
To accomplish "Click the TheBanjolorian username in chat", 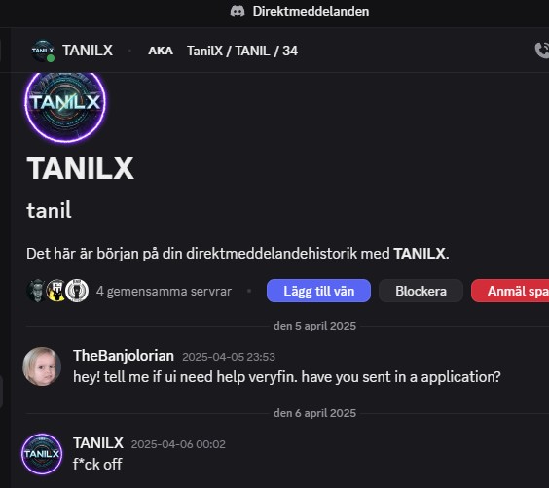I will [124, 356].
